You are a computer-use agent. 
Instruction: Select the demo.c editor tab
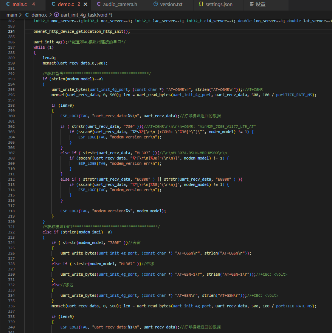pos(66,4)
